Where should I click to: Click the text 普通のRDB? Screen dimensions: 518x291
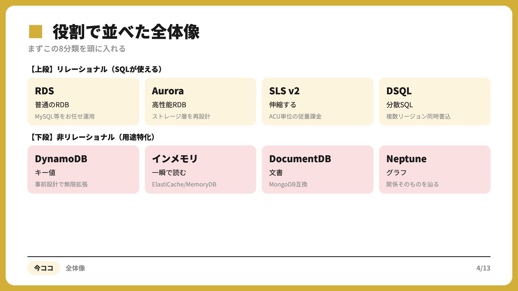(52, 105)
